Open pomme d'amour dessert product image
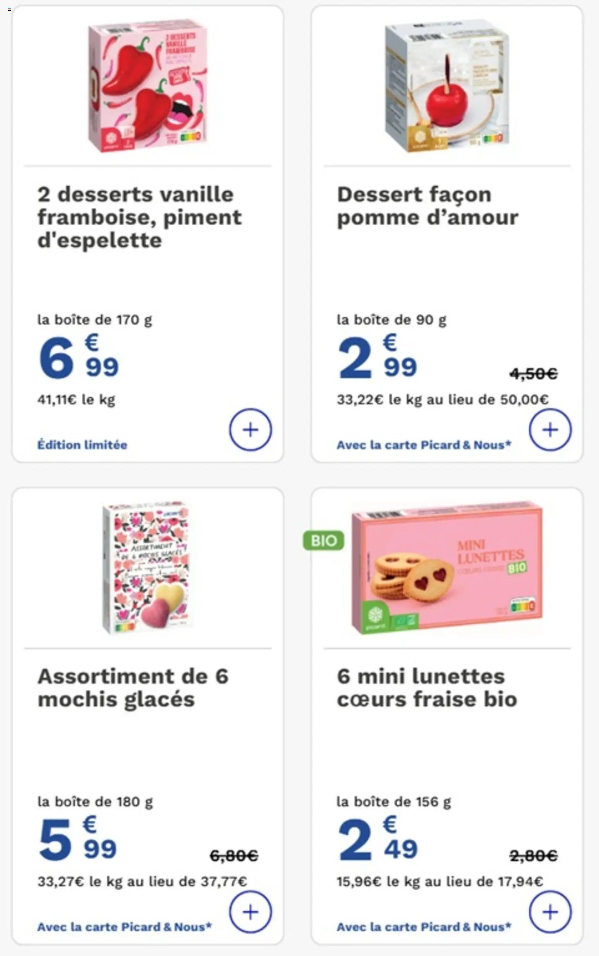Screen dimensions: 599x956 click(447, 86)
